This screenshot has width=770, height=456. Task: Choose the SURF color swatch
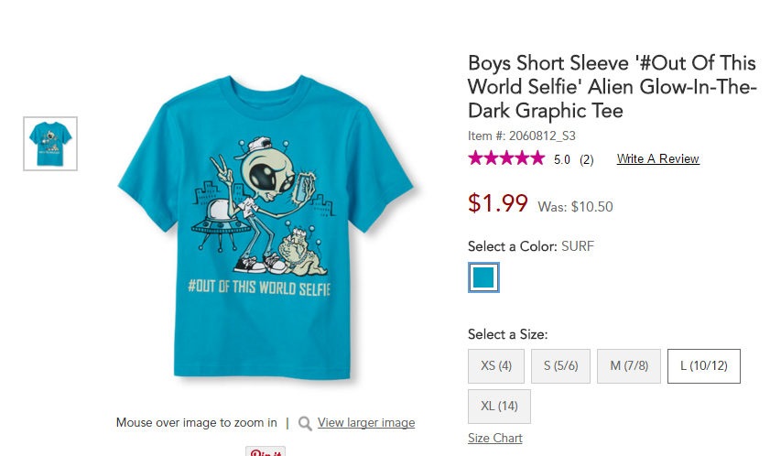coord(483,277)
